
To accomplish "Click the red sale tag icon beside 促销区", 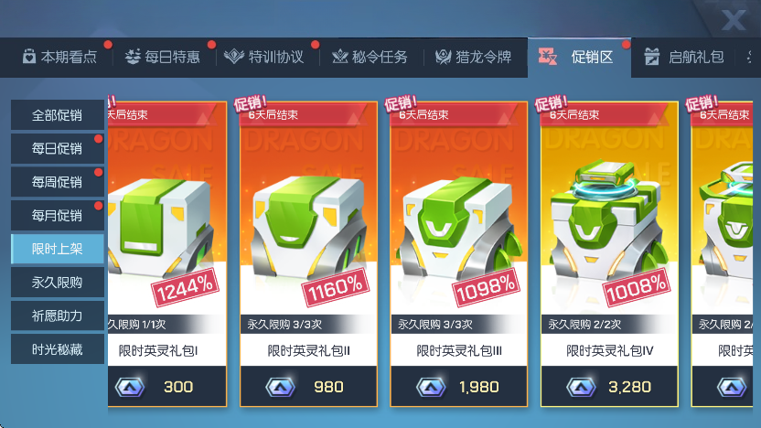I will click(548, 57).
